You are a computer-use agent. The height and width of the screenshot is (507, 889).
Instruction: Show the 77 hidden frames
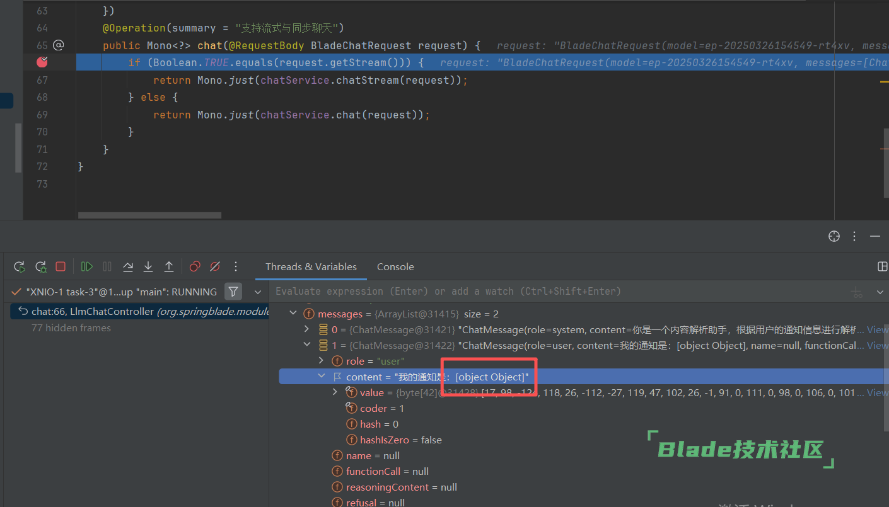tap(71, 328)
